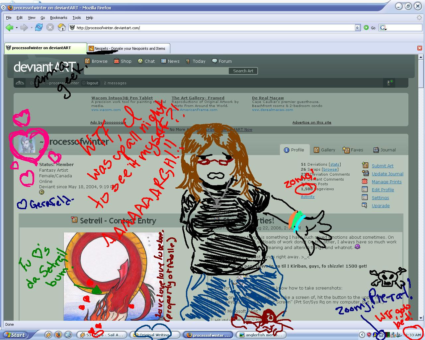Click the Stop loading icon
425x340 pixels.
50,28
